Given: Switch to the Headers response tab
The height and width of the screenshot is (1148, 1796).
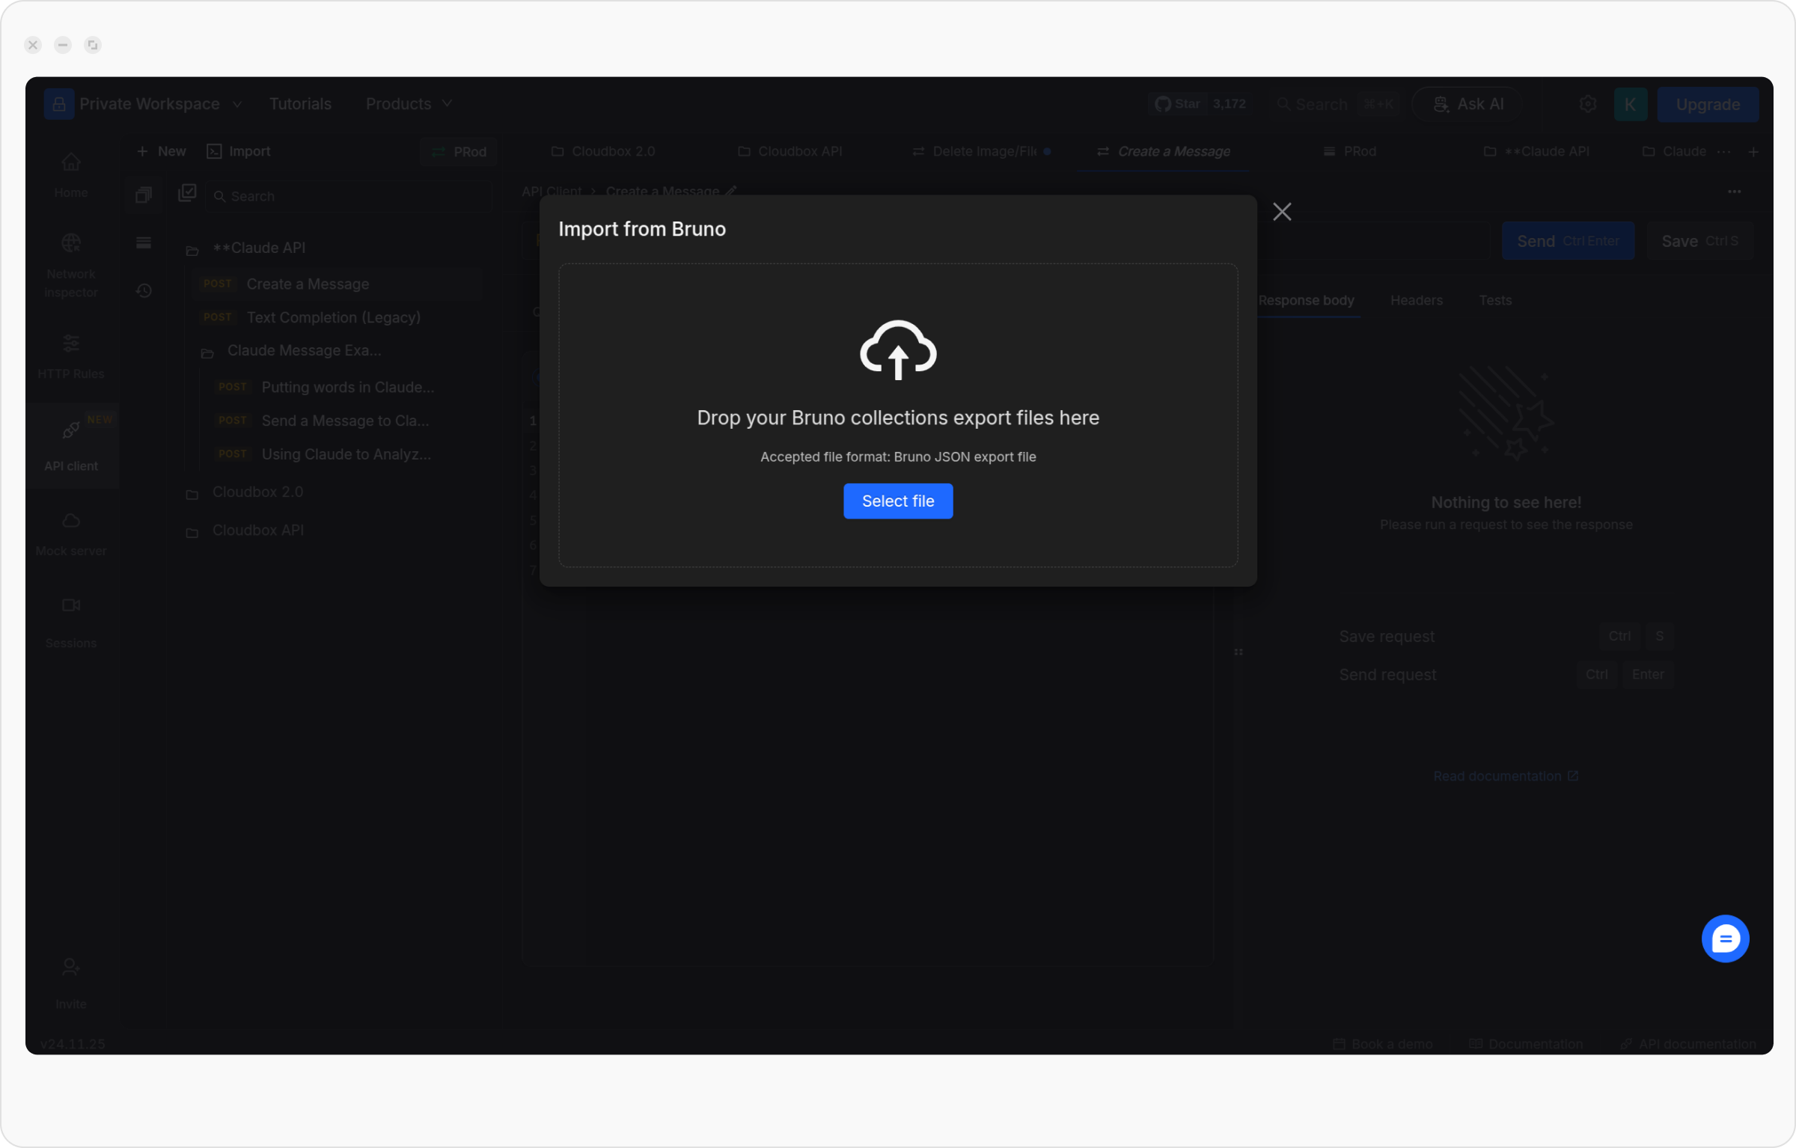Looking at the screenshot, I should point(1416,300).
